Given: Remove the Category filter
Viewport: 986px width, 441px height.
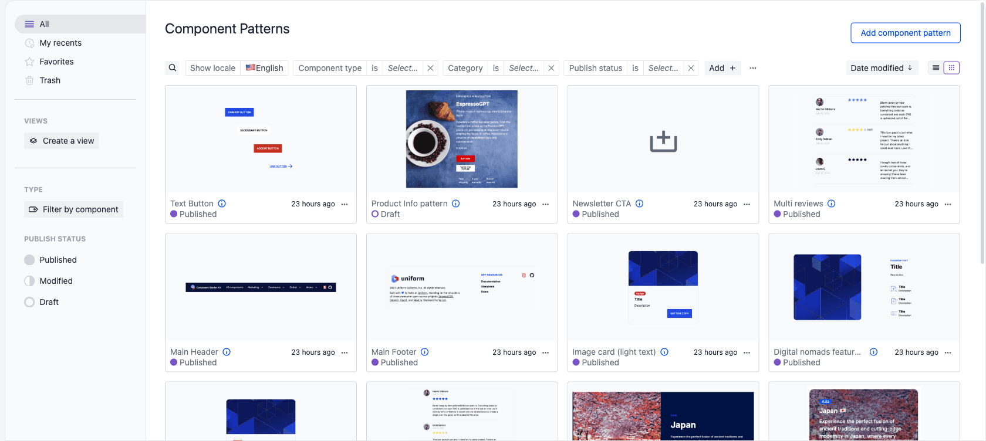Looking at the screenshot, I should click(551, 68).
